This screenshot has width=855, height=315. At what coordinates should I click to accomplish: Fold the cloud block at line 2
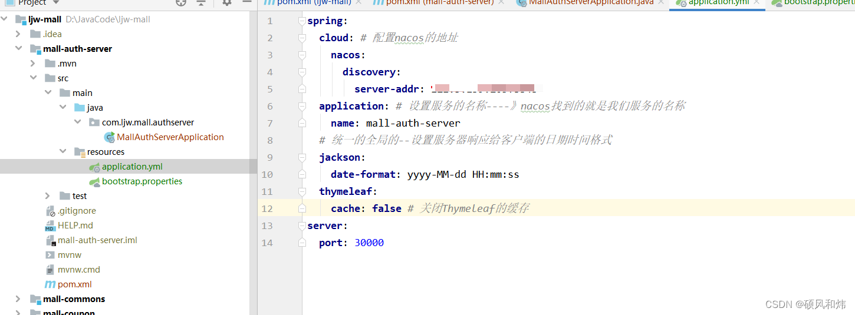click(x=302, y=38)
